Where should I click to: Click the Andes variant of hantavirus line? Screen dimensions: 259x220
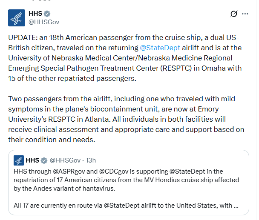point(64,189)
